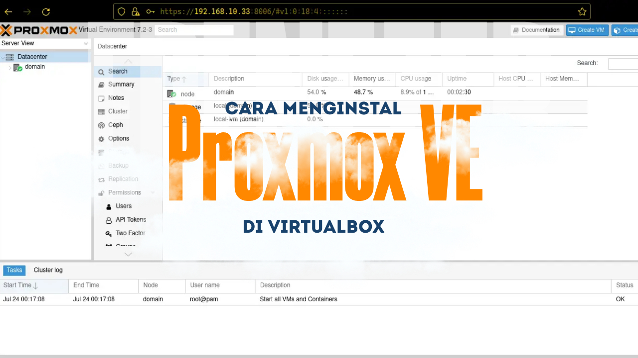638x358 pixels.
Task: Open the Options menu item
Action: [x=128, y=139]
